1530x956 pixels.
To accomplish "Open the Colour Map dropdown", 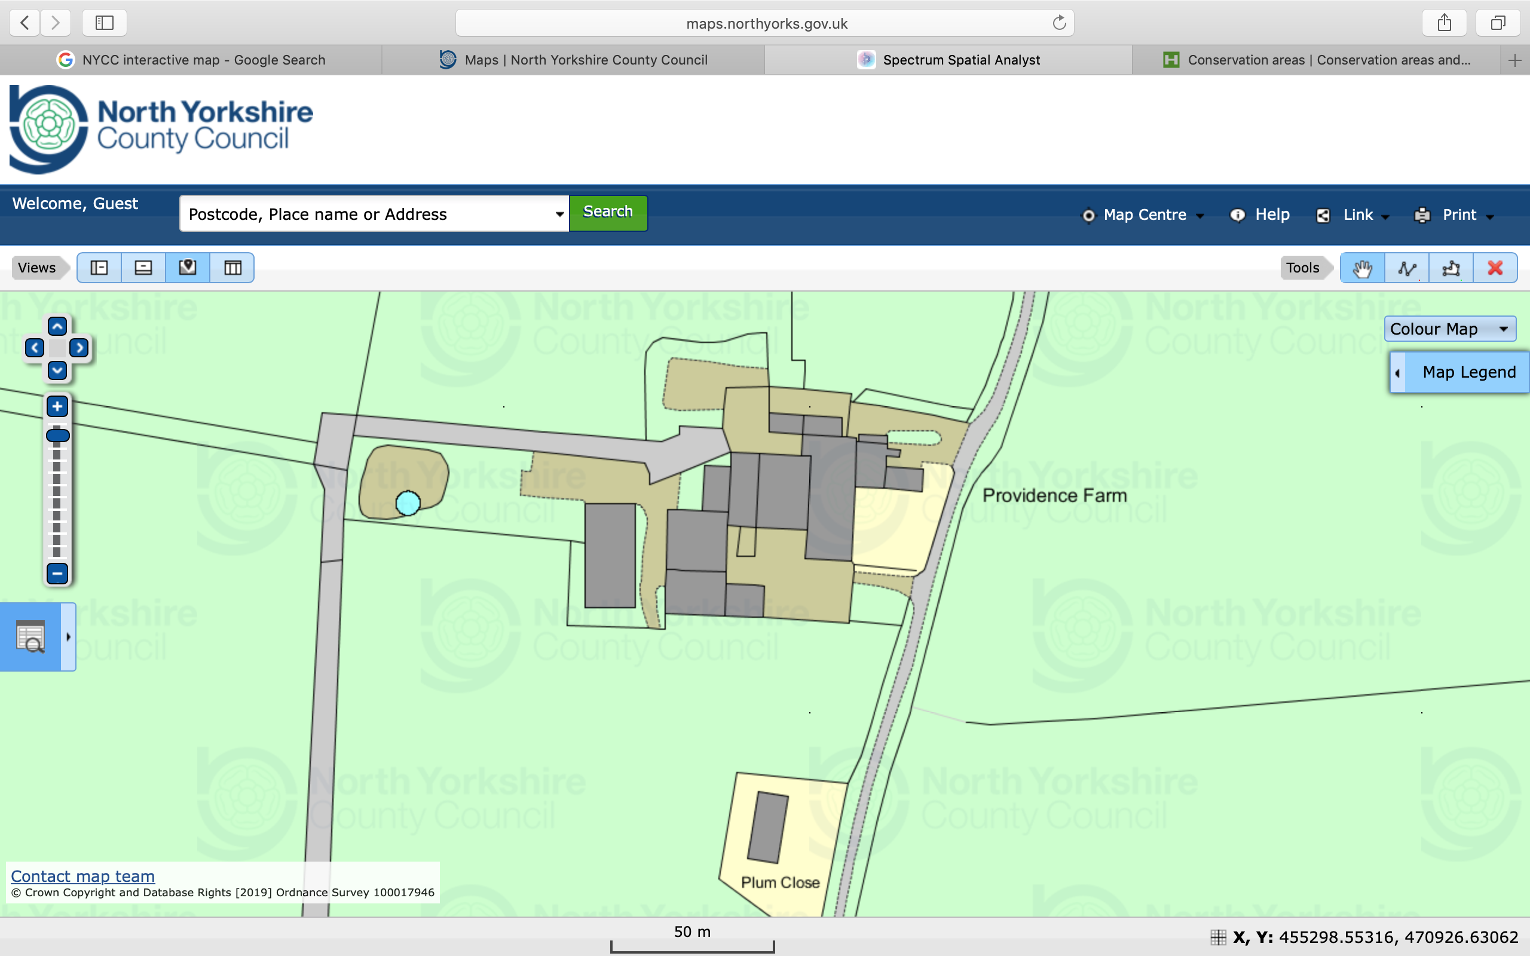I will (x=1449, y=329).
